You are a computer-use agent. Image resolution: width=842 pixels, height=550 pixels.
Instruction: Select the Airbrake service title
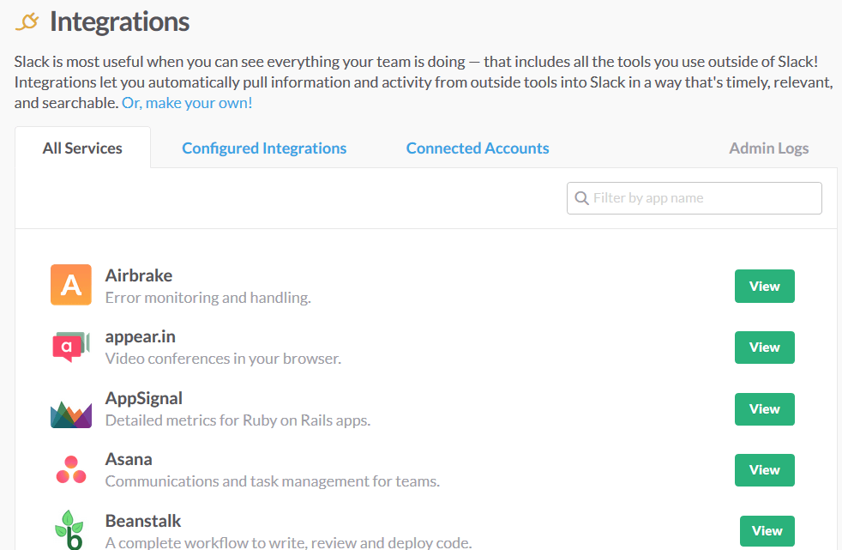click(139, 275)
